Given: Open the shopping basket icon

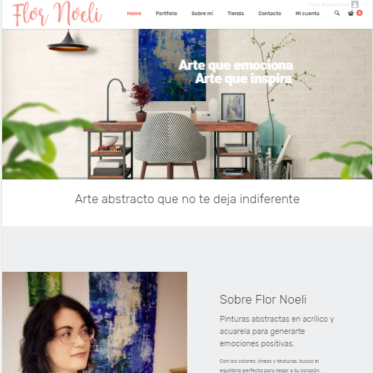Looking at the screenshot, I should click(351, 13).
